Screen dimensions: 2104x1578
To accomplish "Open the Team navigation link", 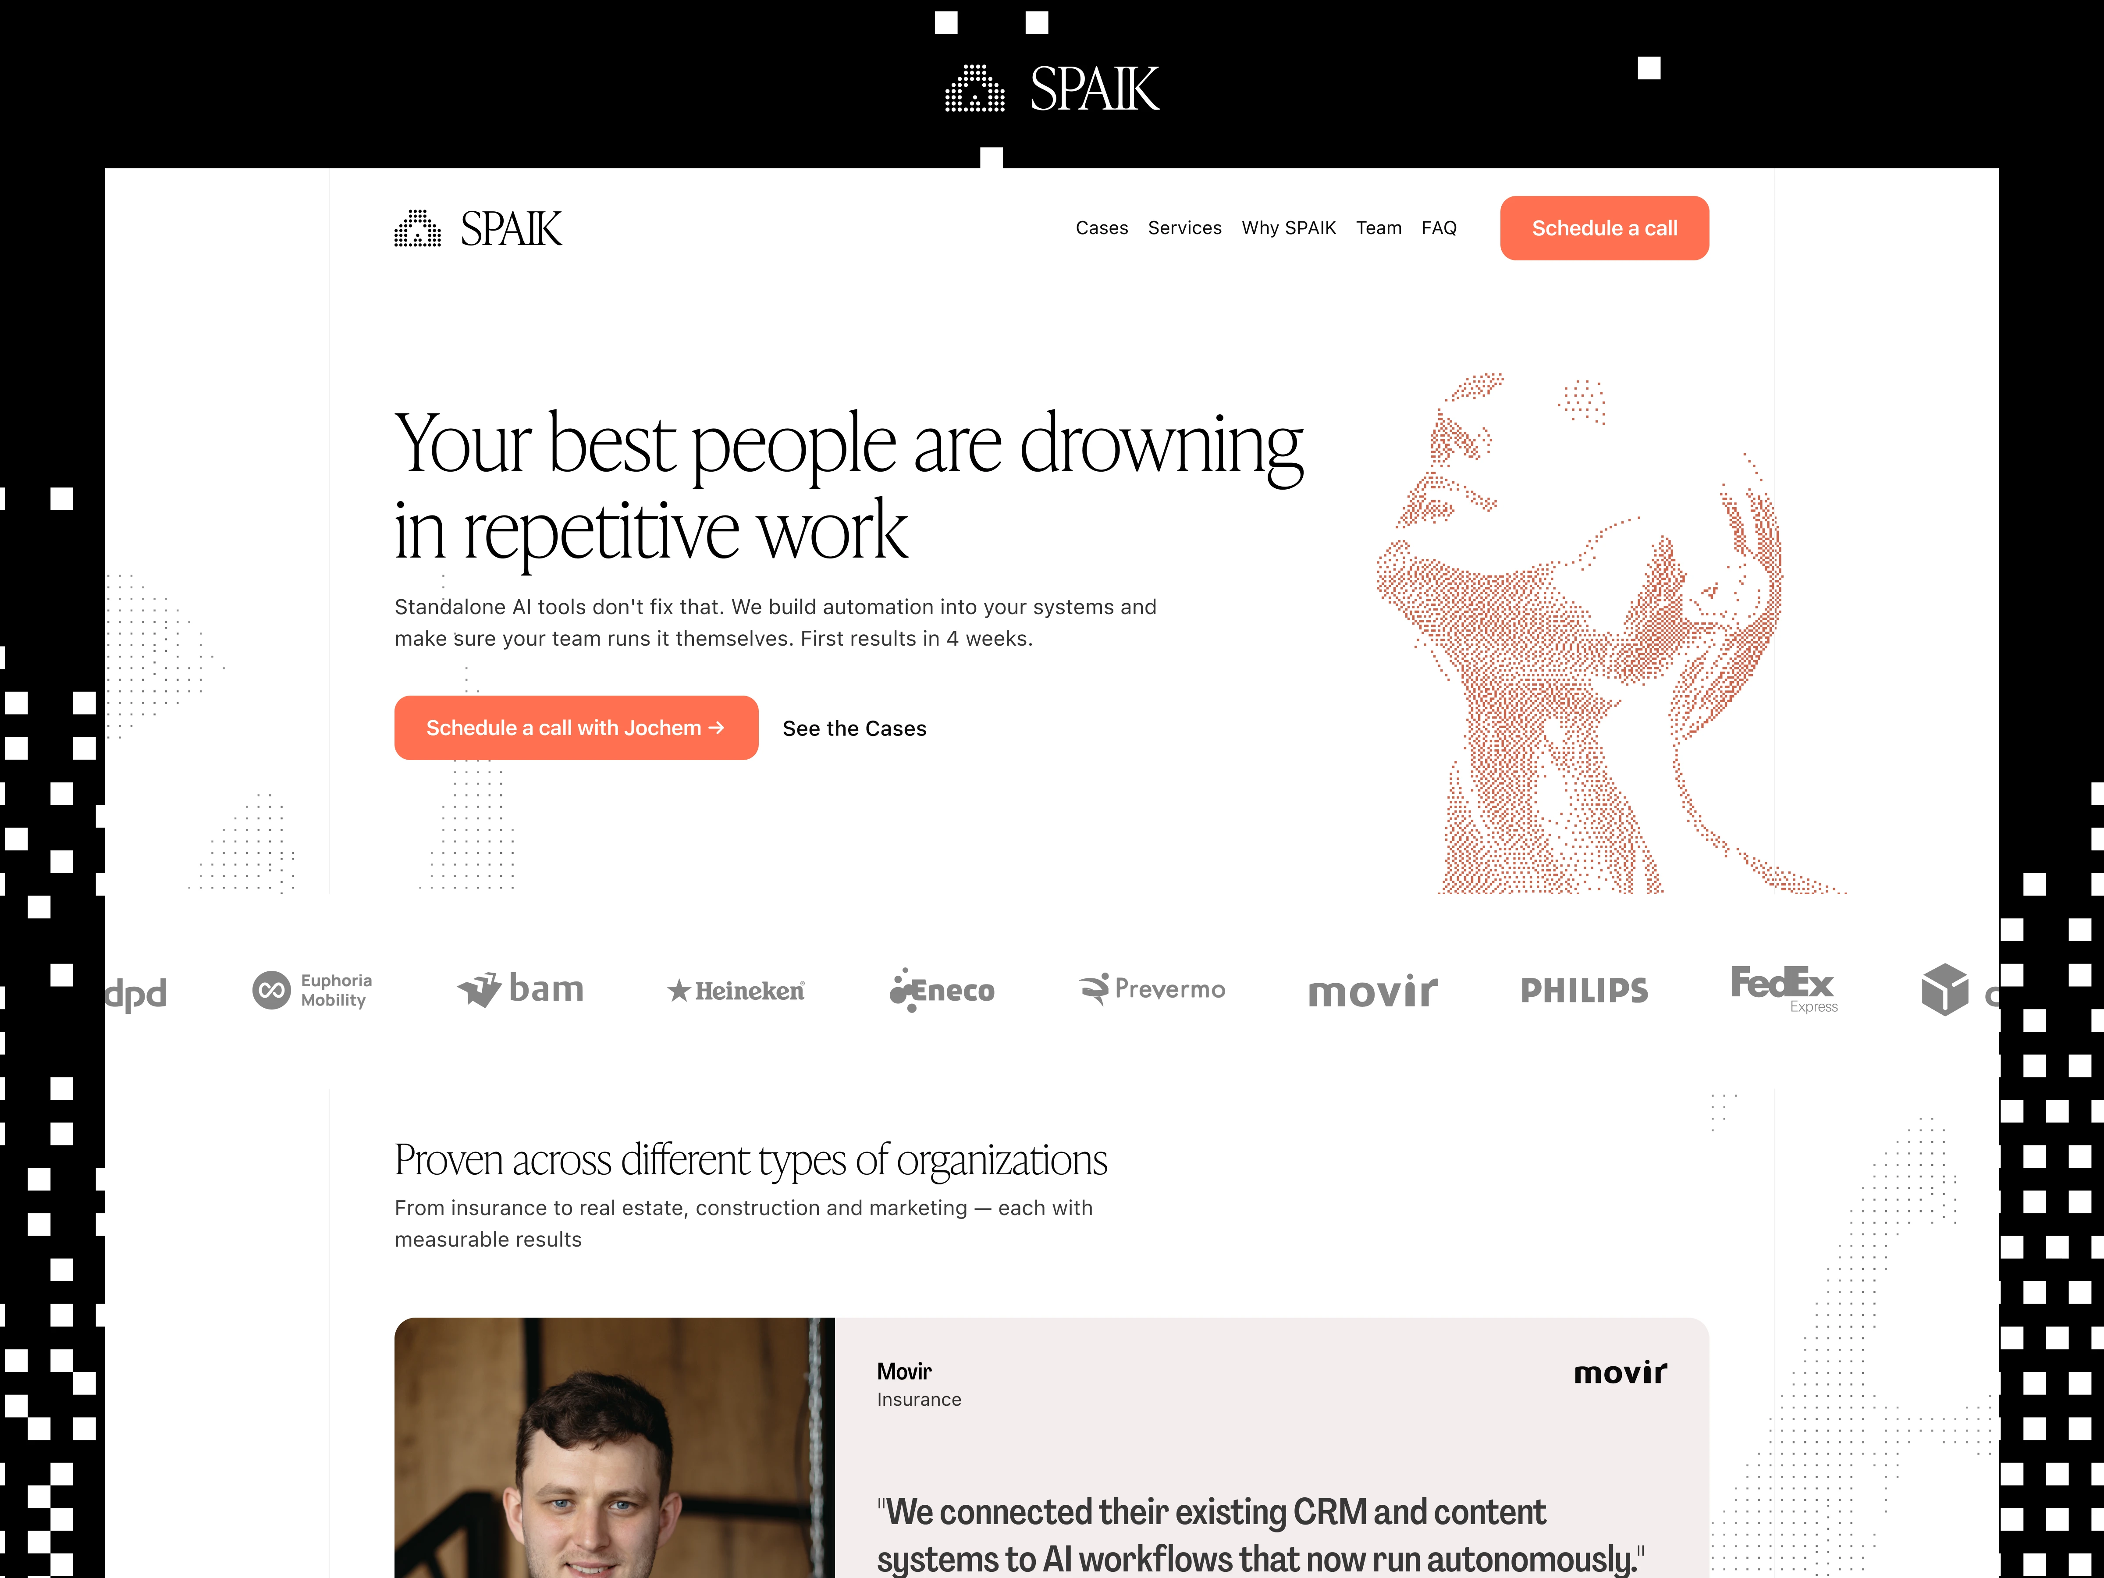I will [1378, 228].
